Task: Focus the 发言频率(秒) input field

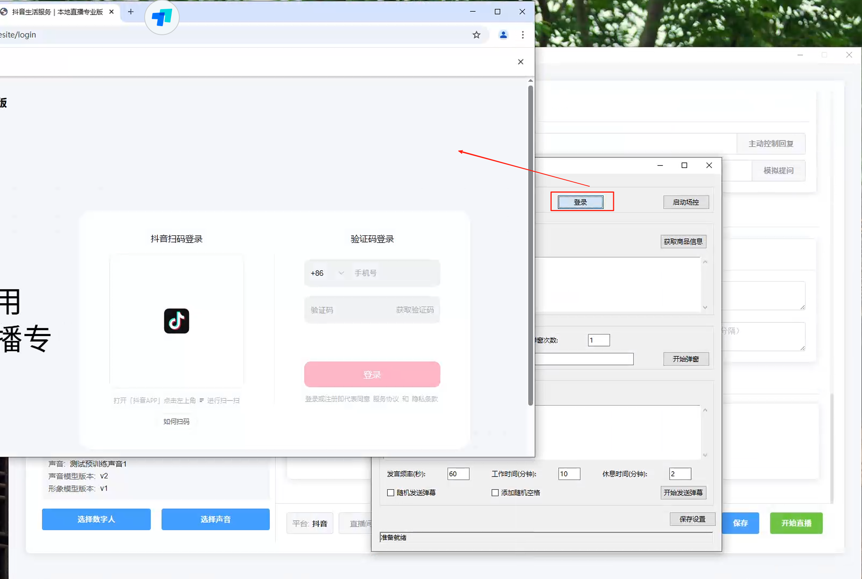Action: (458, 474)
